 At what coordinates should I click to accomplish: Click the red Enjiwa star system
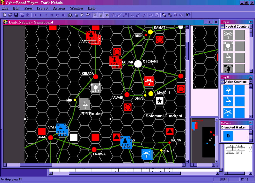coord(94,149)
